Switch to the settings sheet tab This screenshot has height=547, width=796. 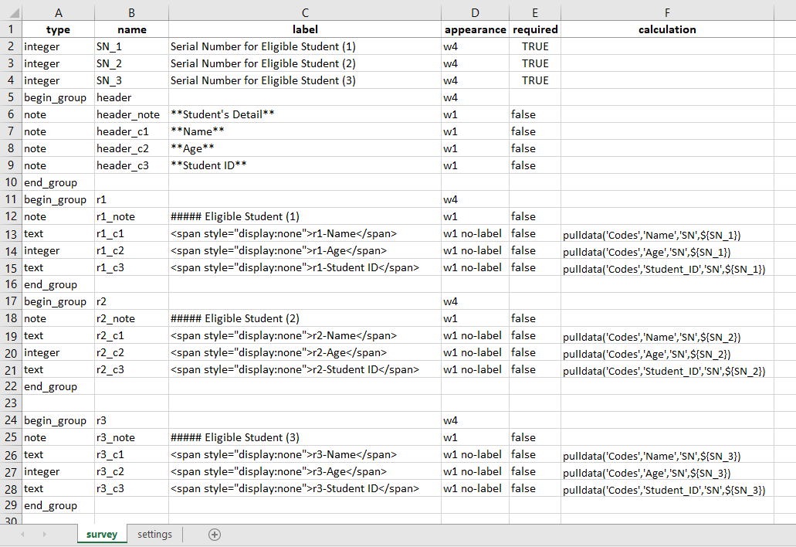(x=154, y=534)
